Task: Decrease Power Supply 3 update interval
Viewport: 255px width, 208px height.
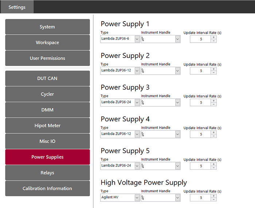Action: 213,104
